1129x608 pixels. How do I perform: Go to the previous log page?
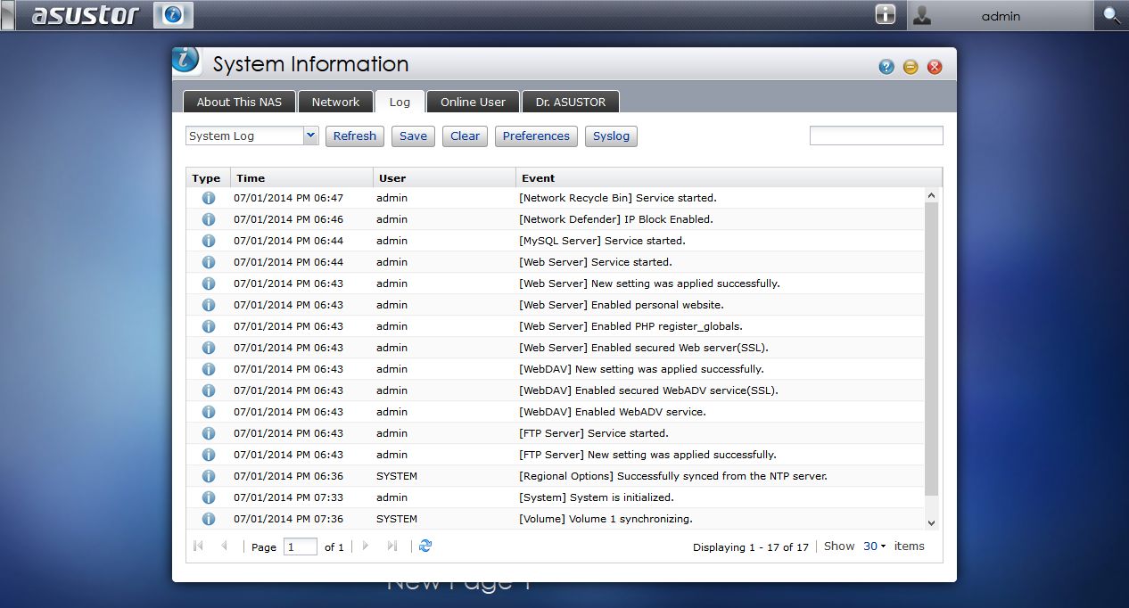point(224,546)
